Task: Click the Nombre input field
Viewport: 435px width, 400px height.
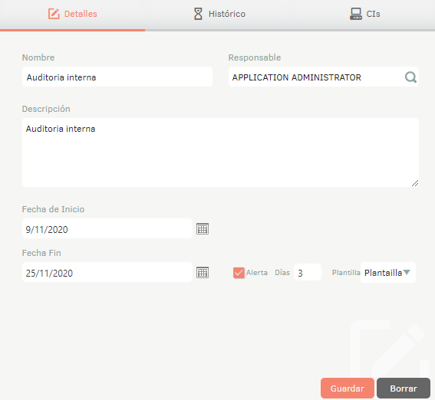Action: 117,77
